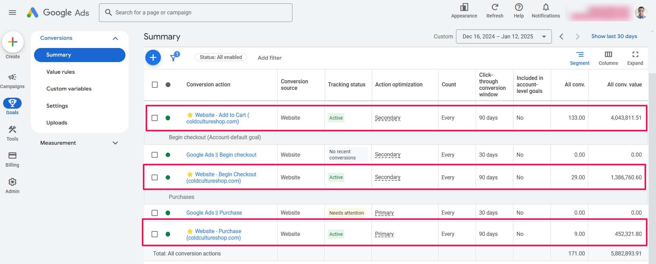Open the Help icon
The width and height of the screenshot is (656, 264).
[519, 7]
